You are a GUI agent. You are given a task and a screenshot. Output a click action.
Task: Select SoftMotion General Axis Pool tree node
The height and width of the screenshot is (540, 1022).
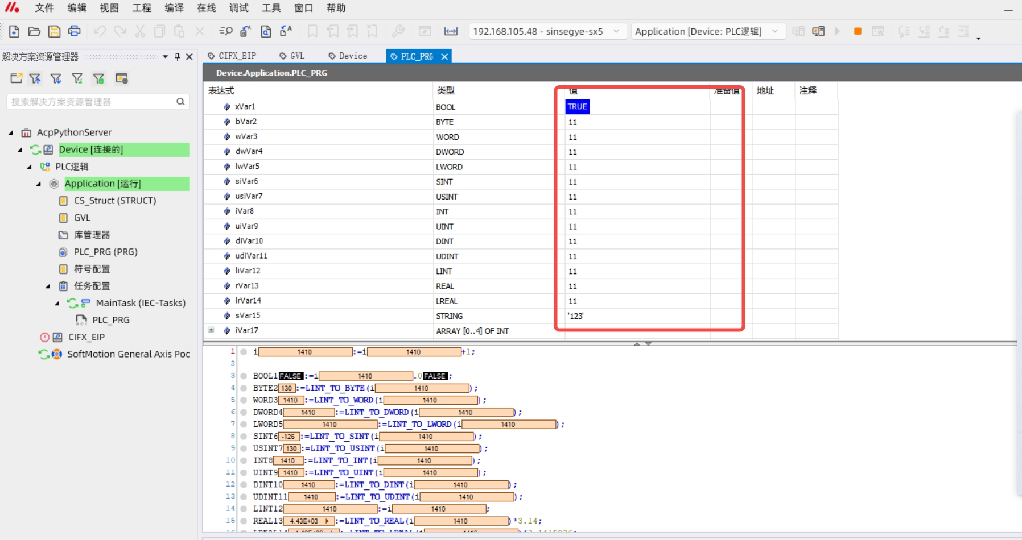click(129, 354)
